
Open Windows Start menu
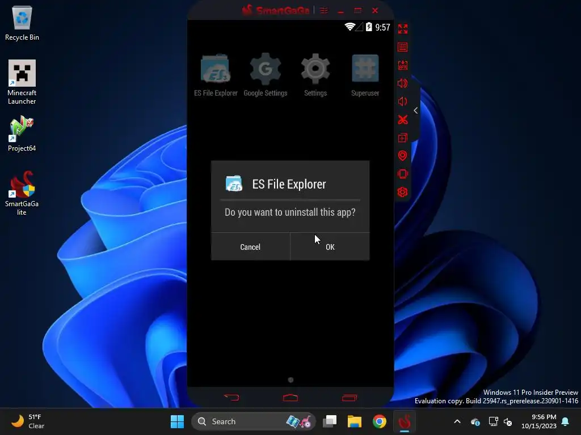pos(177,421)
